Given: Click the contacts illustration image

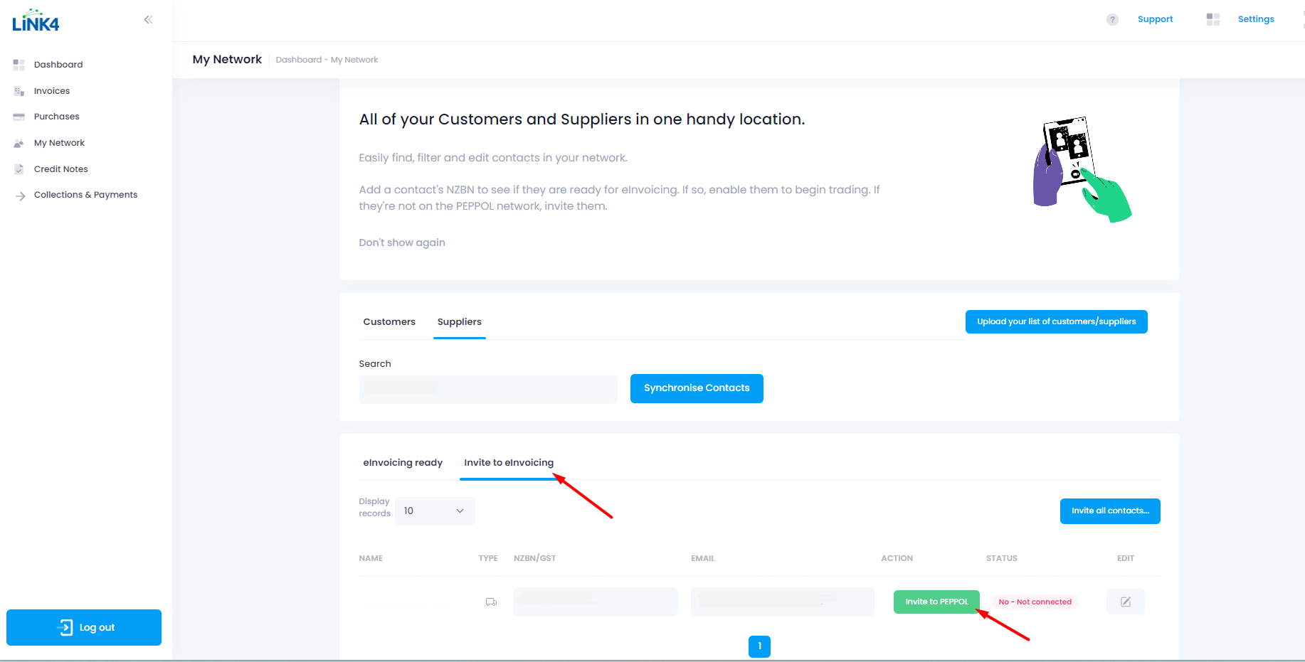Looking at the screenshot, I should coord(1082,169).
